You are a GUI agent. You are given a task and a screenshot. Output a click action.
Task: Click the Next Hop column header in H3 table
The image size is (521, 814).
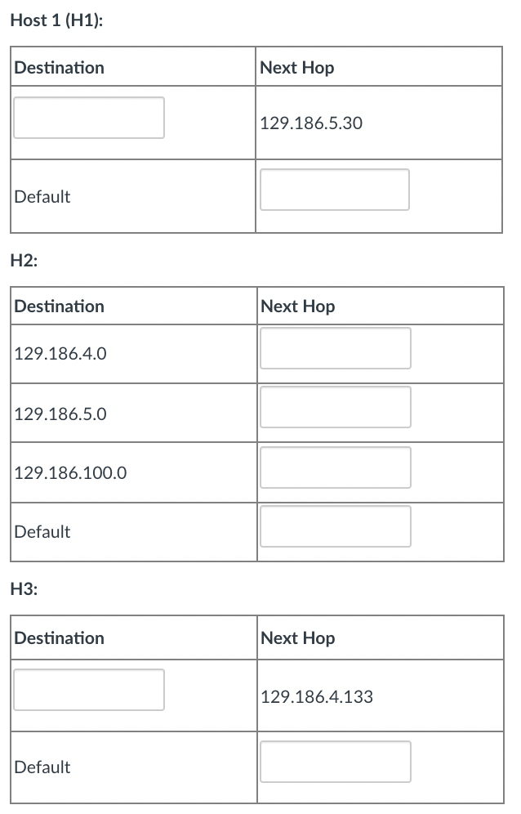click(x=296, y=637)
